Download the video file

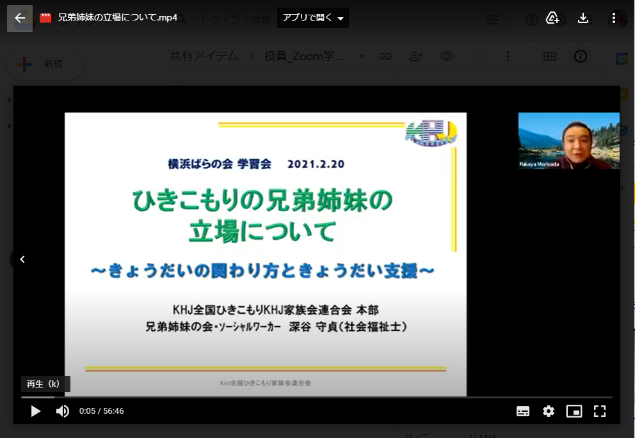point(583,18)
